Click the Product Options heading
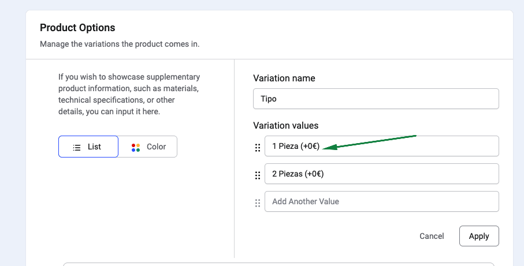Image resolution: width=524 pixels, height=266 pixels. (x=77, y=28)
